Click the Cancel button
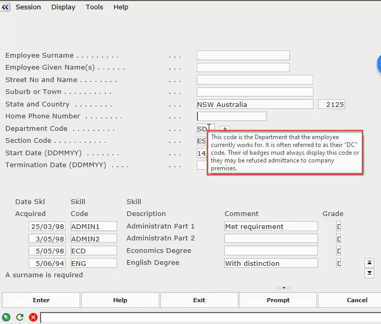 350,300
